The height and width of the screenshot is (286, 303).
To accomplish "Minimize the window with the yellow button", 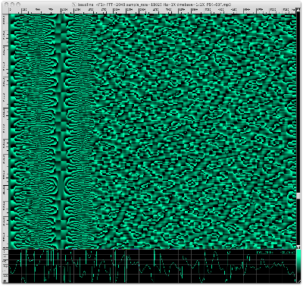I will 12,5.
